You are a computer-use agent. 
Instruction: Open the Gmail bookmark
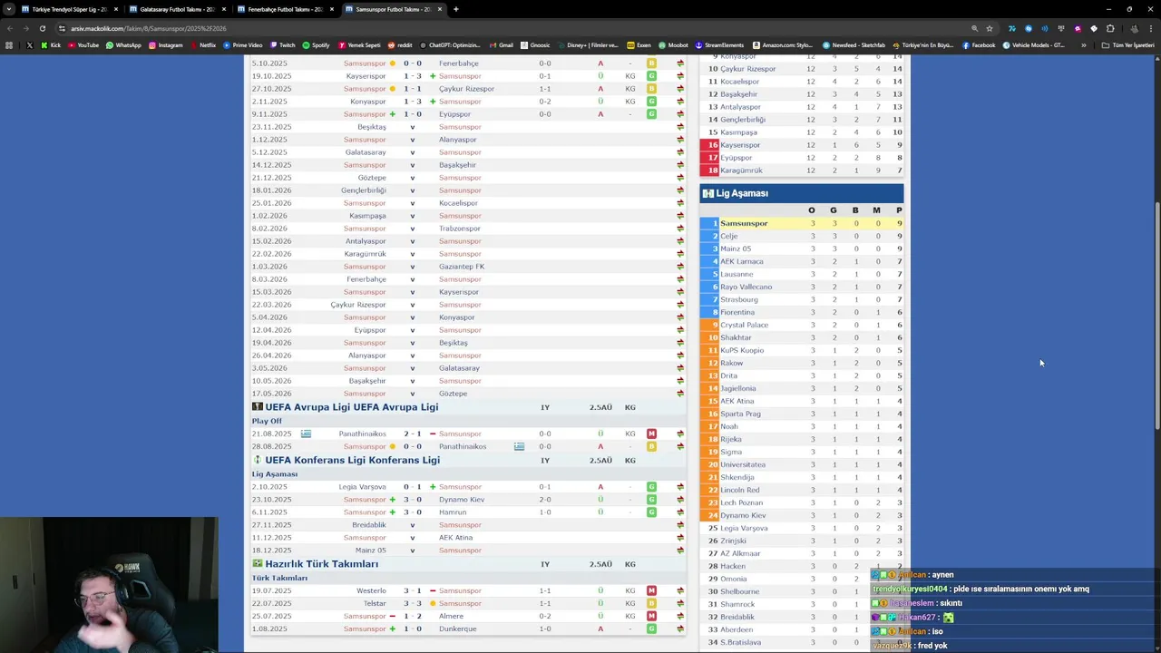[x=502, y=45]
